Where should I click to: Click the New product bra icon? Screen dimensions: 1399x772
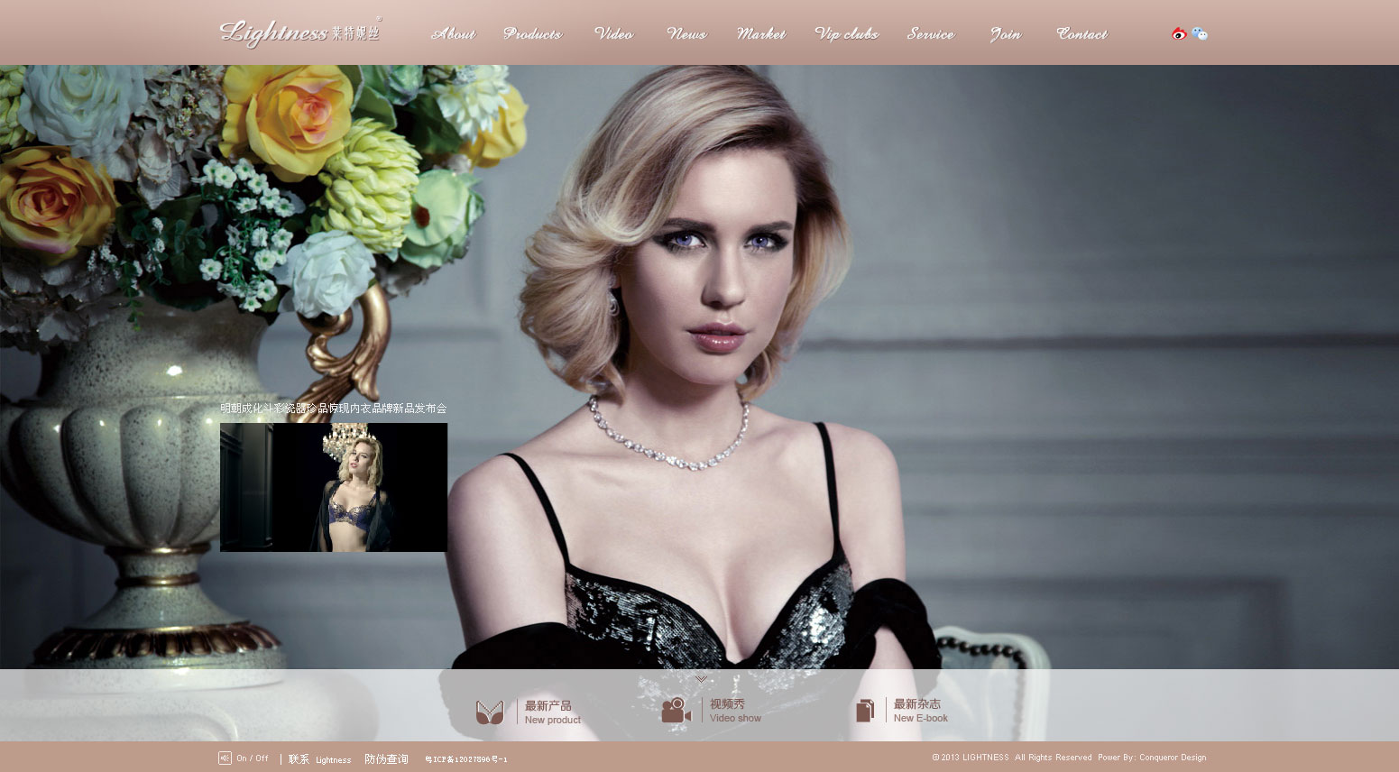[x=490, y=712]
